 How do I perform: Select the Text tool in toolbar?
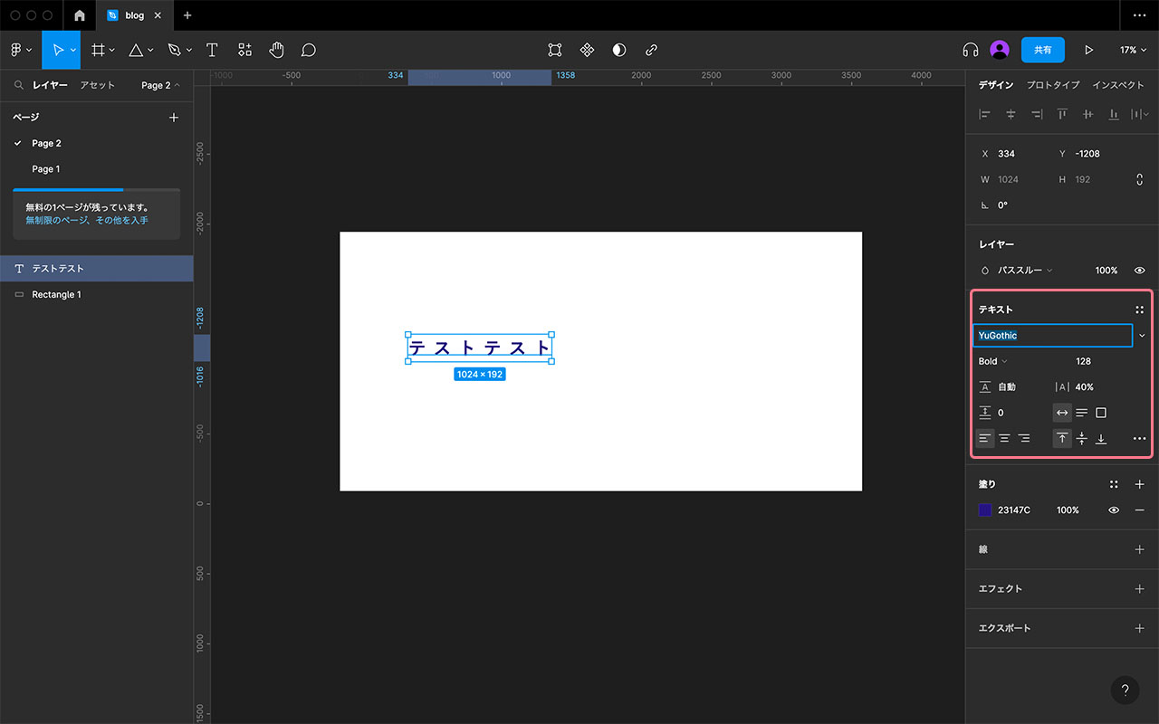tap(212, 50)
